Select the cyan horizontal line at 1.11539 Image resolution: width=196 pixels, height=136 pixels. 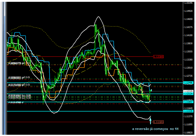pos(86,111)
